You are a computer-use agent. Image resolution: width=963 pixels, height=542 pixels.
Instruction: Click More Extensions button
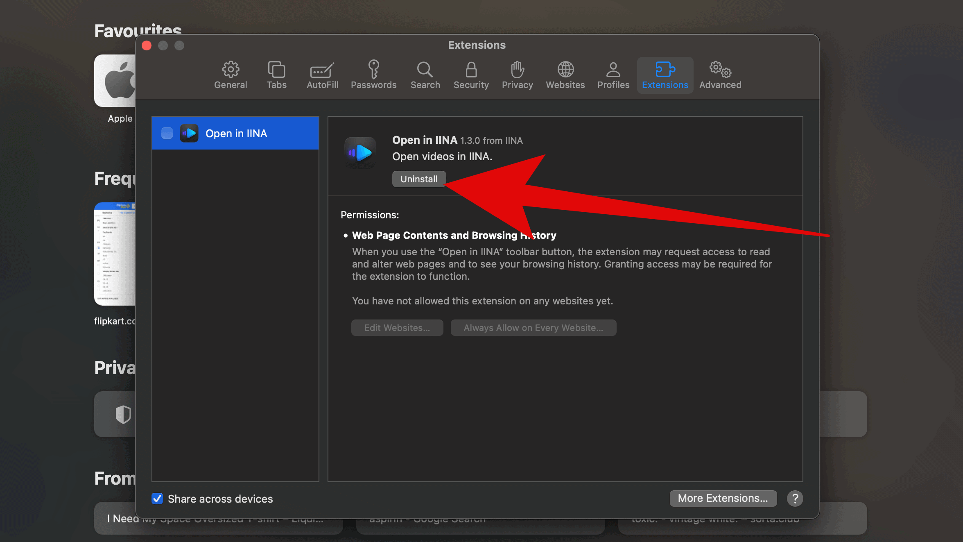tap(723, 498)
